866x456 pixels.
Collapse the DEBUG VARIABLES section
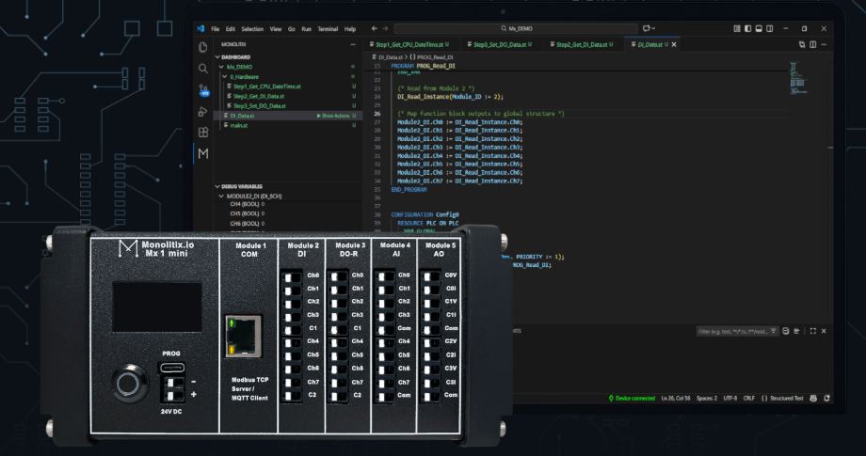[x=217, y=186]
